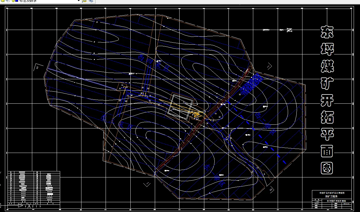360x212 pixels.
Task: Toggle the lock icon of current layer
Action: [x=13, y=1]
